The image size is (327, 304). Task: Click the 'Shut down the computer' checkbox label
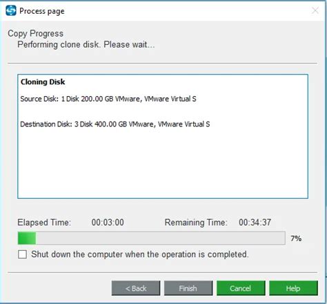(x=140, y=254)
